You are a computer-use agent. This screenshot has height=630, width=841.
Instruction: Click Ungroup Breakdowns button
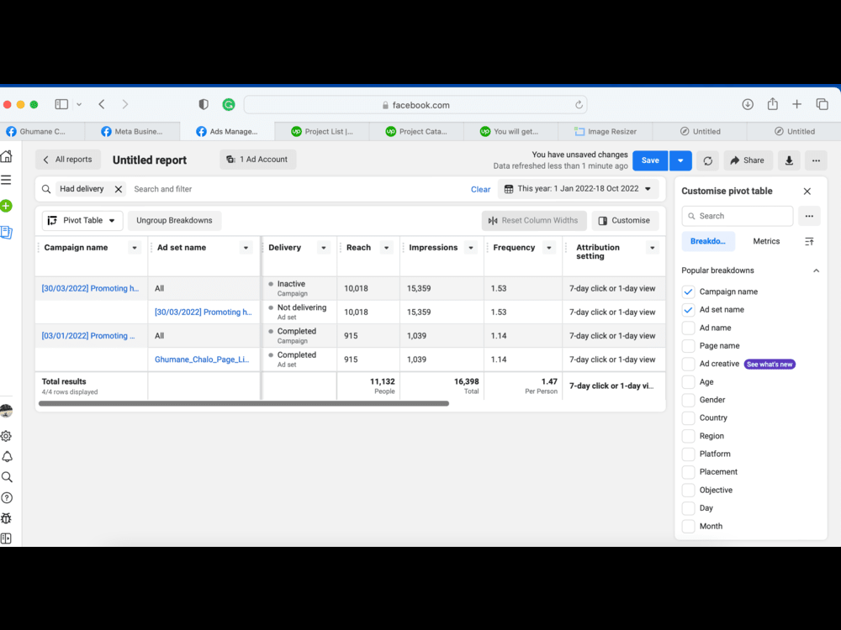[x=174, y=220]
